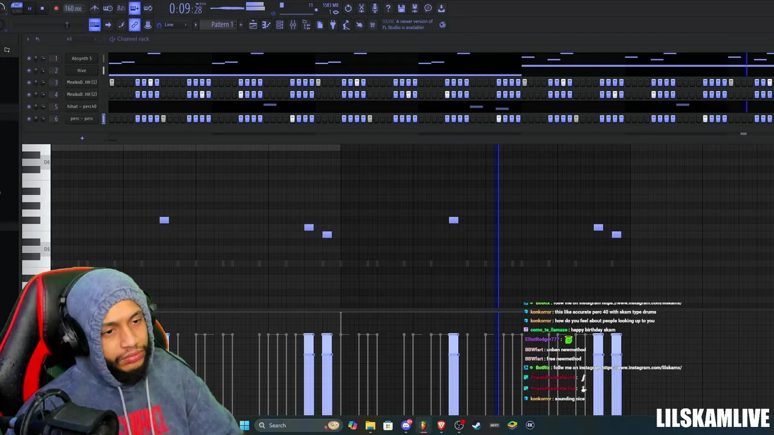Open the channel rack view icon
This screenshot has width=774, height=435.
(280, 25)
